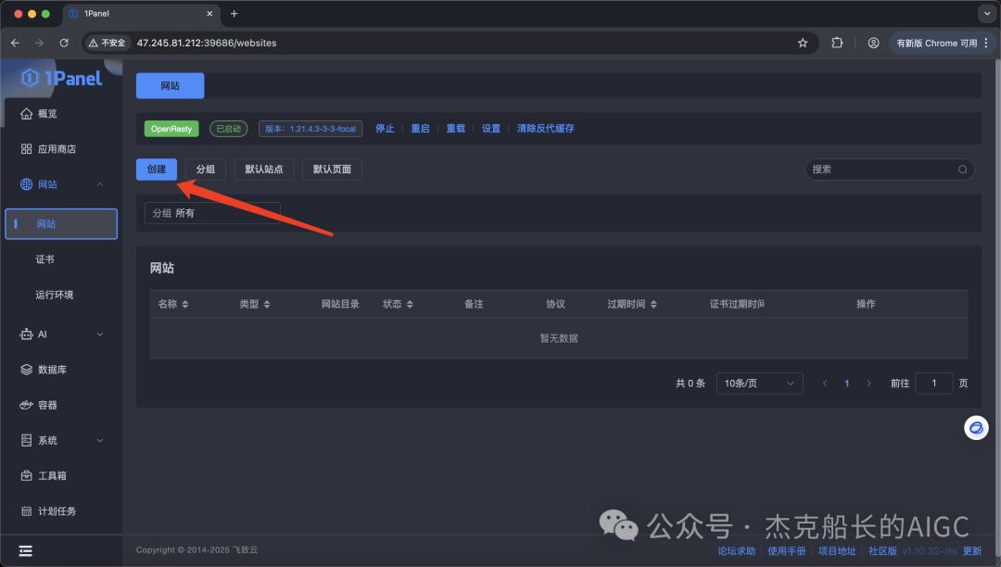
Task: Open OpenResty 设置 link
Action: 491,128
